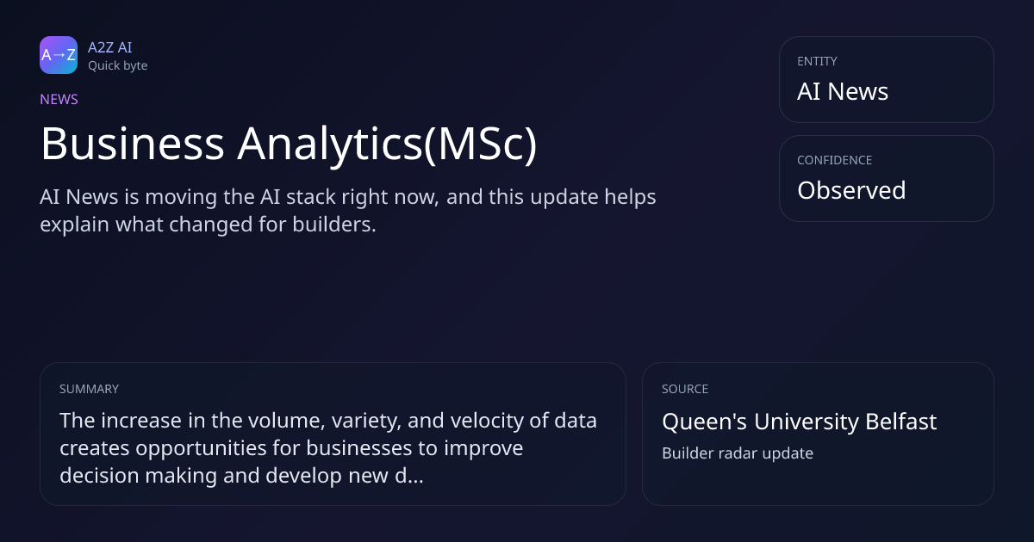The image size is (1034, 542).
Task: Select the A2Z AI brand name
Action: click(110, 47)
